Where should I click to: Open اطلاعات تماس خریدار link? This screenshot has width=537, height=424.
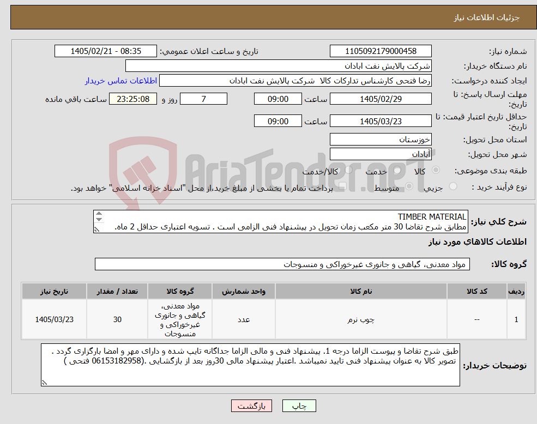tap(121, 81)
